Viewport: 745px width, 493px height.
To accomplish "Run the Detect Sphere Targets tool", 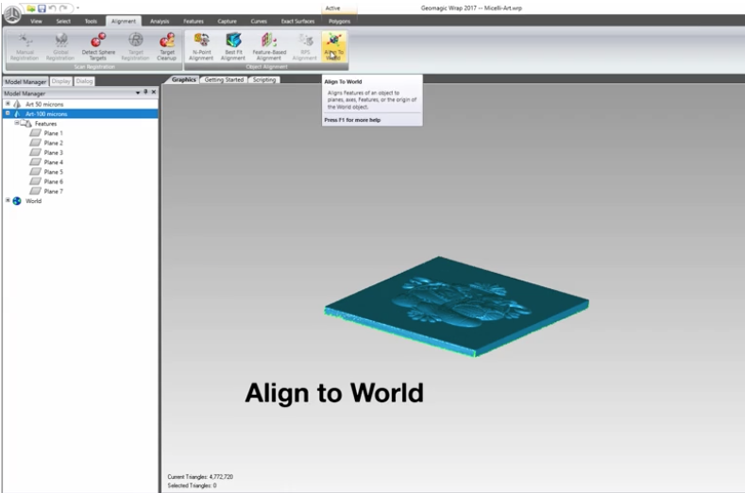I will point(98,46).
